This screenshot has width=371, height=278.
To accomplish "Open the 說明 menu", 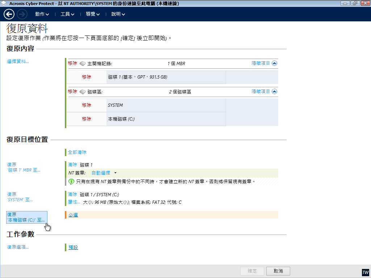I will pyautogui.click(x=118, y=14).
